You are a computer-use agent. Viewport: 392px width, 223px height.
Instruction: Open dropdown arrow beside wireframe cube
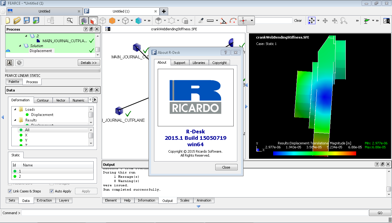click(132, 20)
